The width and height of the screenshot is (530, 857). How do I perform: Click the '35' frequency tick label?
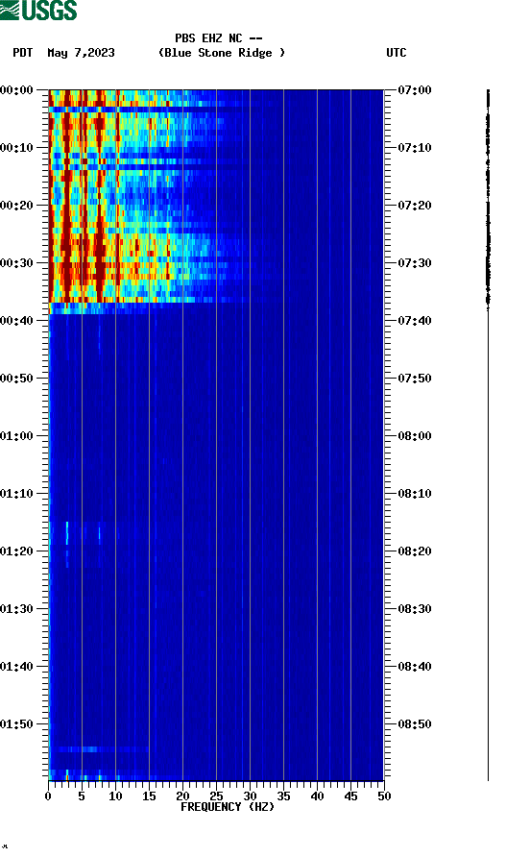click(283, 796)
